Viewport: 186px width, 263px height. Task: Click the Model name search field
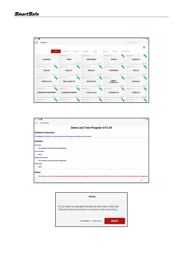136,42
